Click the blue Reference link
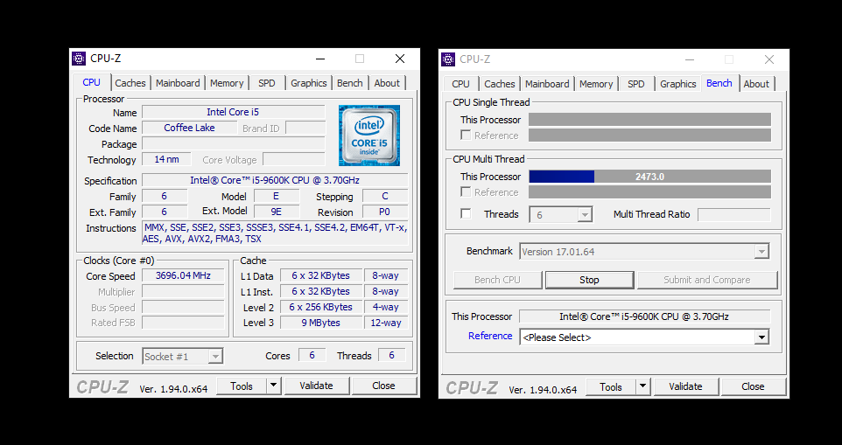 [490, 336]
